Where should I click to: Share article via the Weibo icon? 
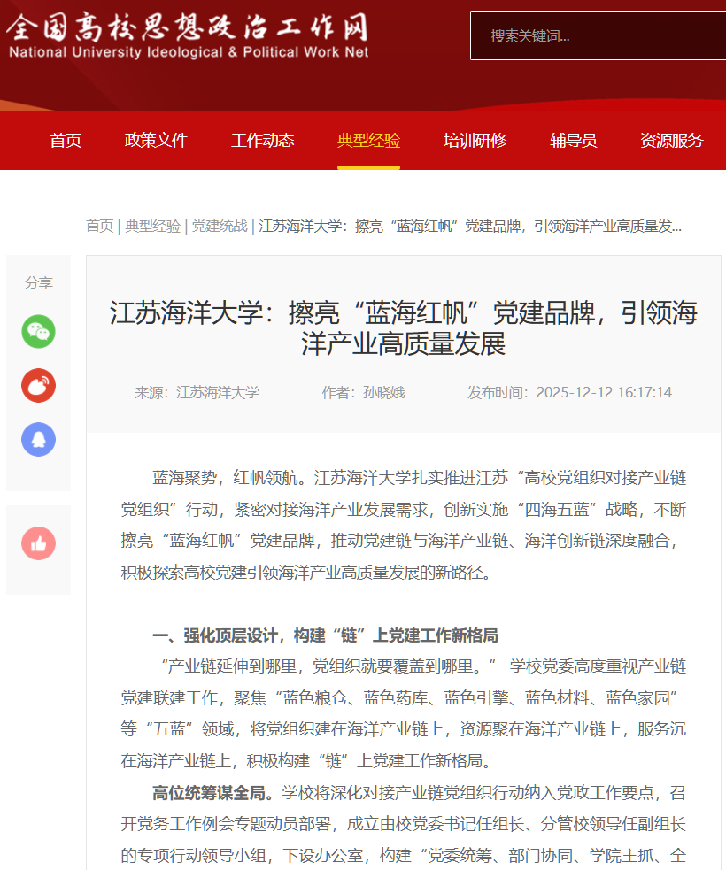[x=38, y=386]
